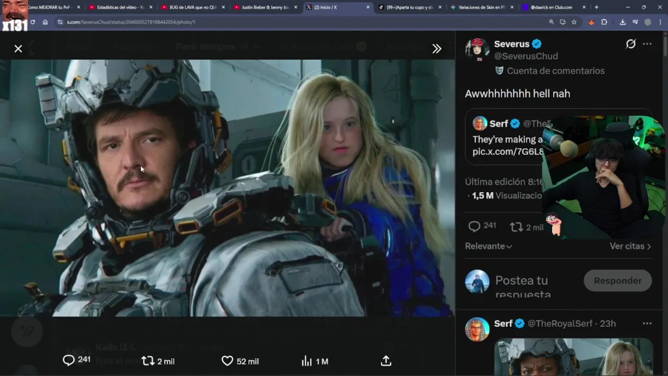
Task: Open Severus display name link
Action: 512,44
